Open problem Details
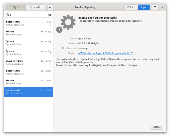The height and width of the screenshot is (137, 170). click(157, 127)
